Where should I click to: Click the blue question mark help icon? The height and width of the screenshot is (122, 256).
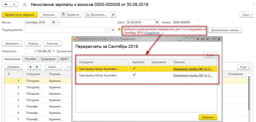(54, 51)
